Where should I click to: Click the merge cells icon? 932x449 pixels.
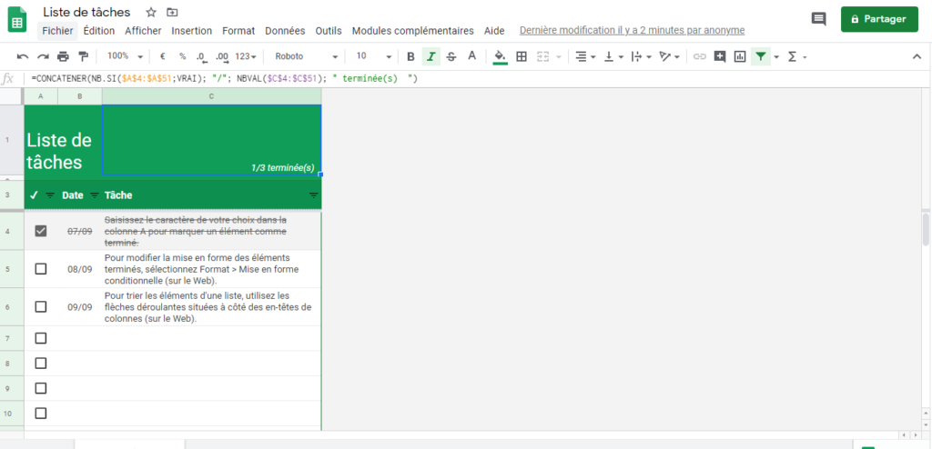542,56
